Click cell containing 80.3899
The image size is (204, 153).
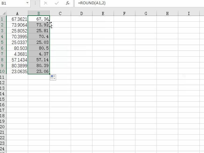(17, 65)
